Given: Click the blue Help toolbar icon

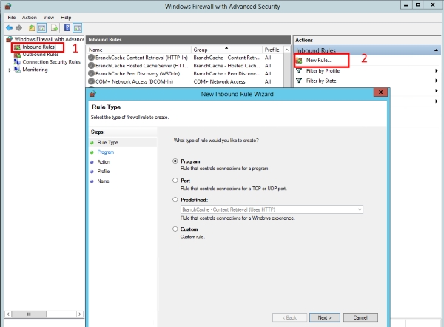Looking at the screenshot, I should tap(67, 27).
